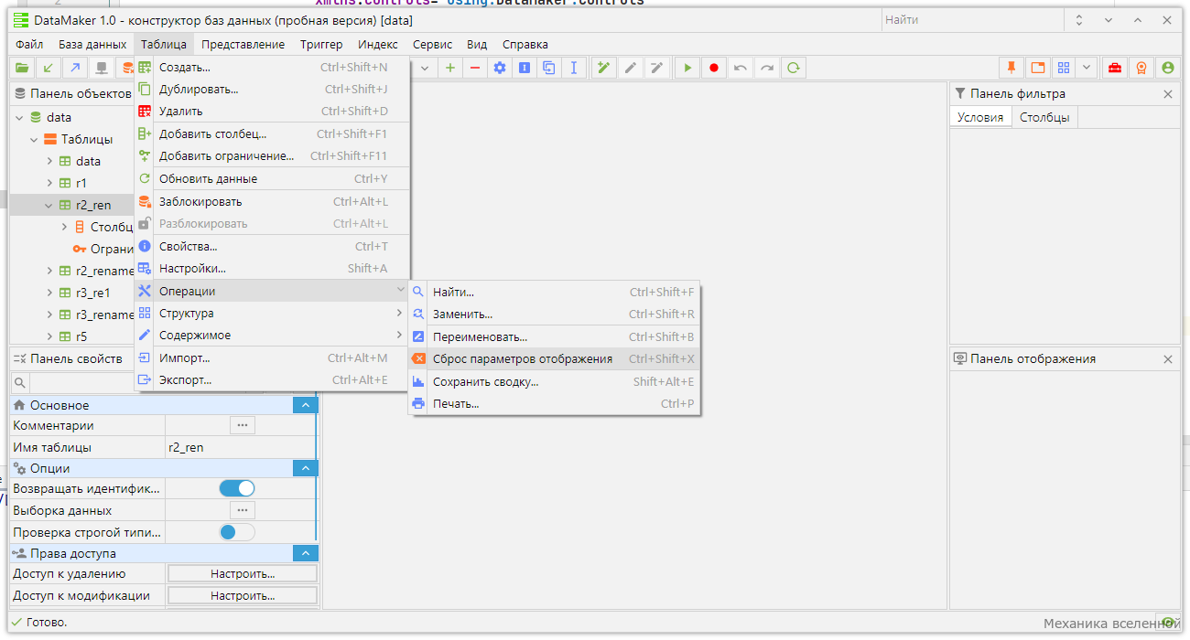Expand the r1 table node
This screenshot has height=640, width=1190.
coord(49,183)
